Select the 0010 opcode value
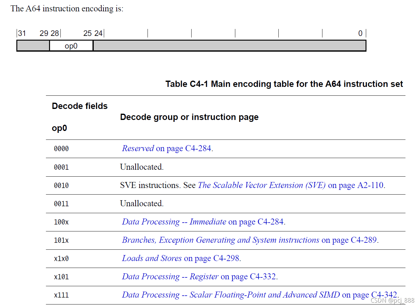Image resolution: width=419 pixels, height=307 pixels. [61, 185]
